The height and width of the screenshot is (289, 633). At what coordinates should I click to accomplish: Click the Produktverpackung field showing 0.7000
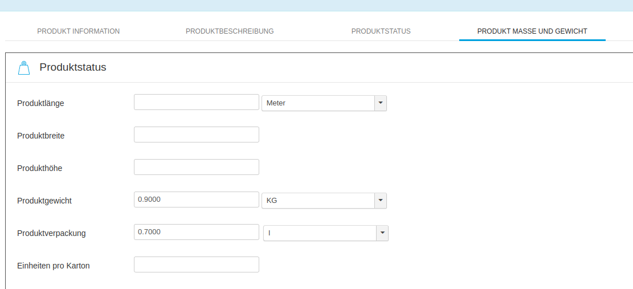(197, 233)
